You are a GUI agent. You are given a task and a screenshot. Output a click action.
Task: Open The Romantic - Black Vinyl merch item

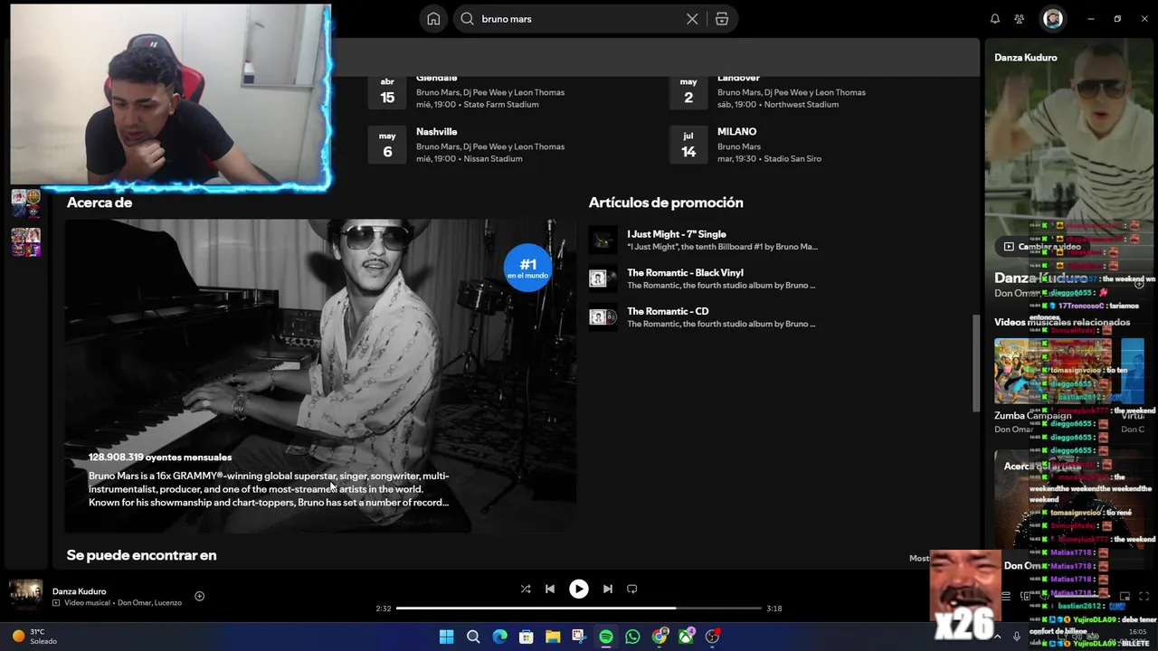tap(721, 278)
